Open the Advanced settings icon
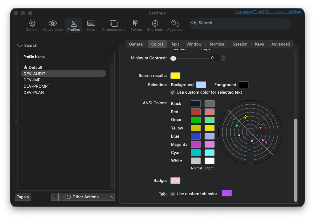 (x=175, y=25)
